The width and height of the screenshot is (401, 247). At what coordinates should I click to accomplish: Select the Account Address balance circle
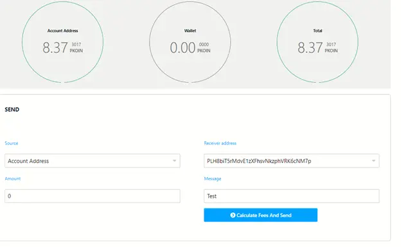(x=63, y=42)
